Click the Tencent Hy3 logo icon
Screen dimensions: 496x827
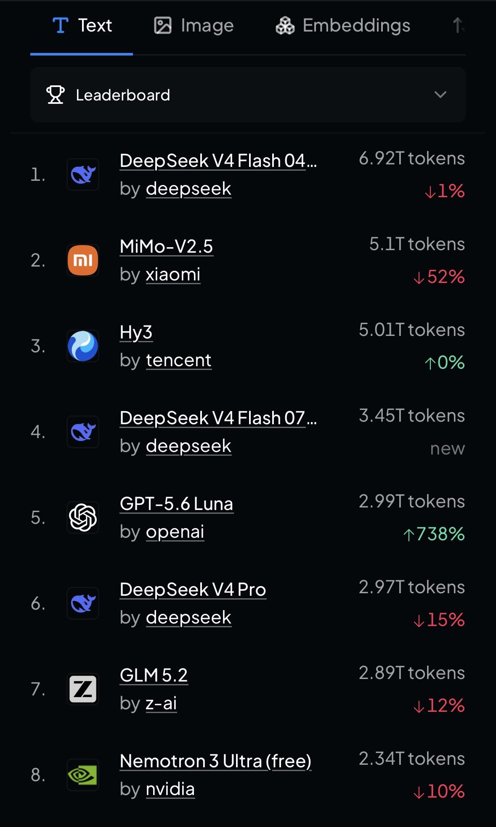point(83,346)
